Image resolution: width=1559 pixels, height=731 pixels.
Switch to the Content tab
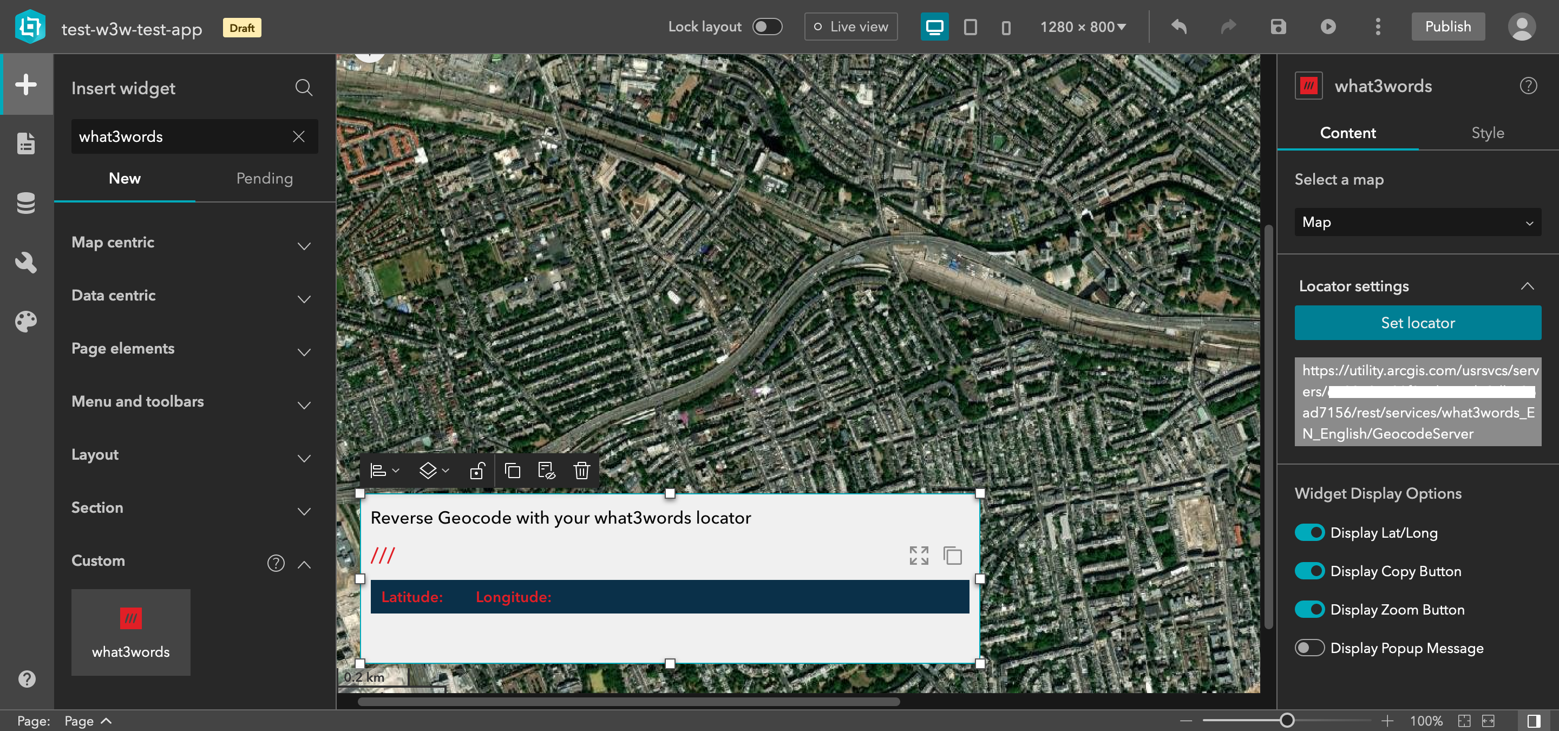(1346, 132)
